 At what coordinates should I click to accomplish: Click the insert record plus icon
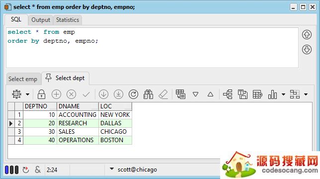pos(56,94)
